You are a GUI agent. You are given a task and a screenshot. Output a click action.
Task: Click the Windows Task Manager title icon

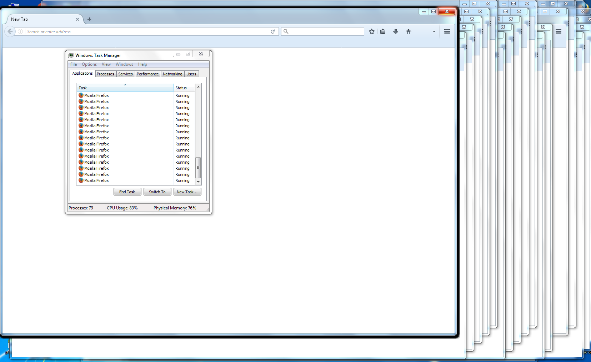(x=71, y=55)
